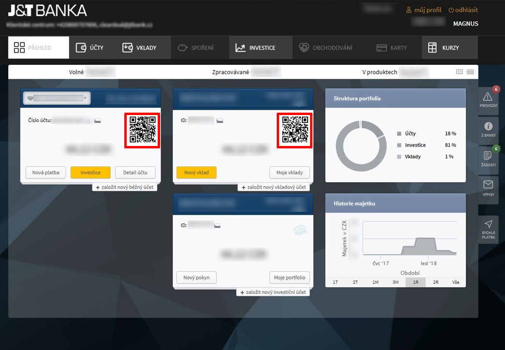The height and width of the screenshot is (350, 505).
Task: Select 1M period in Historie majetku
Action: pos(375,282)
